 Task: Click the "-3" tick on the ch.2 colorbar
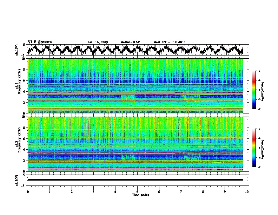259,129
